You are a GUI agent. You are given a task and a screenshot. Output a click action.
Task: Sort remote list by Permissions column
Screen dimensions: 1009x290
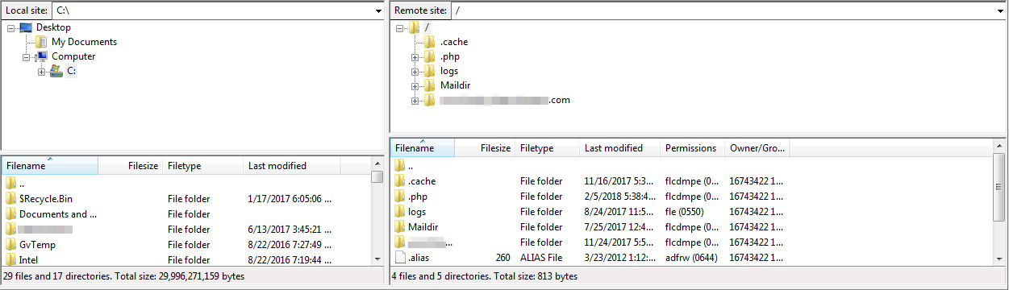tap(692, 148)
